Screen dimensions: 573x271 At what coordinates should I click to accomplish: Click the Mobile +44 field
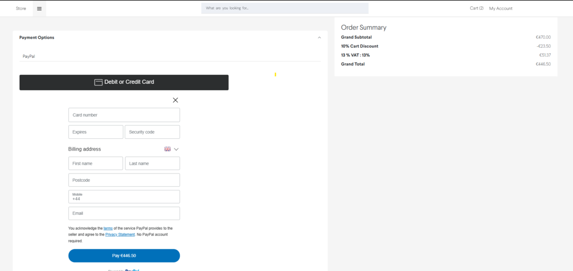tap(124, 197)
